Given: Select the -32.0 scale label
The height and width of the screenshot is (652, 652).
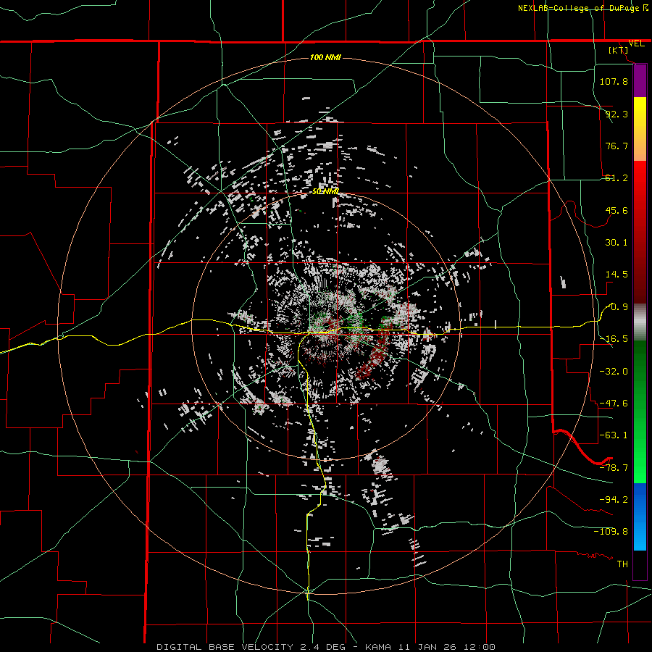Looking at the screenshot, I should point(614,372).
